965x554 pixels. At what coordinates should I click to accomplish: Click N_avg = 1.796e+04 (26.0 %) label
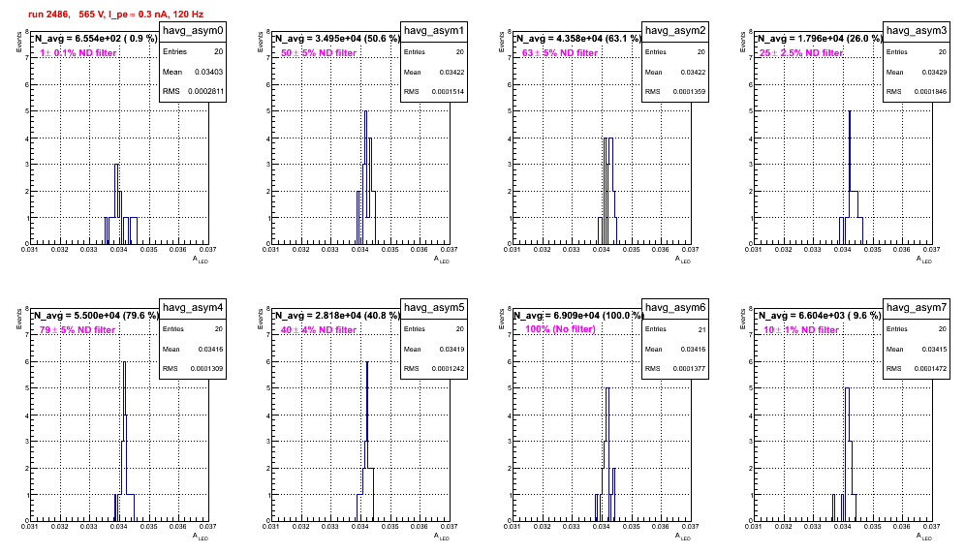pos(820,38)
